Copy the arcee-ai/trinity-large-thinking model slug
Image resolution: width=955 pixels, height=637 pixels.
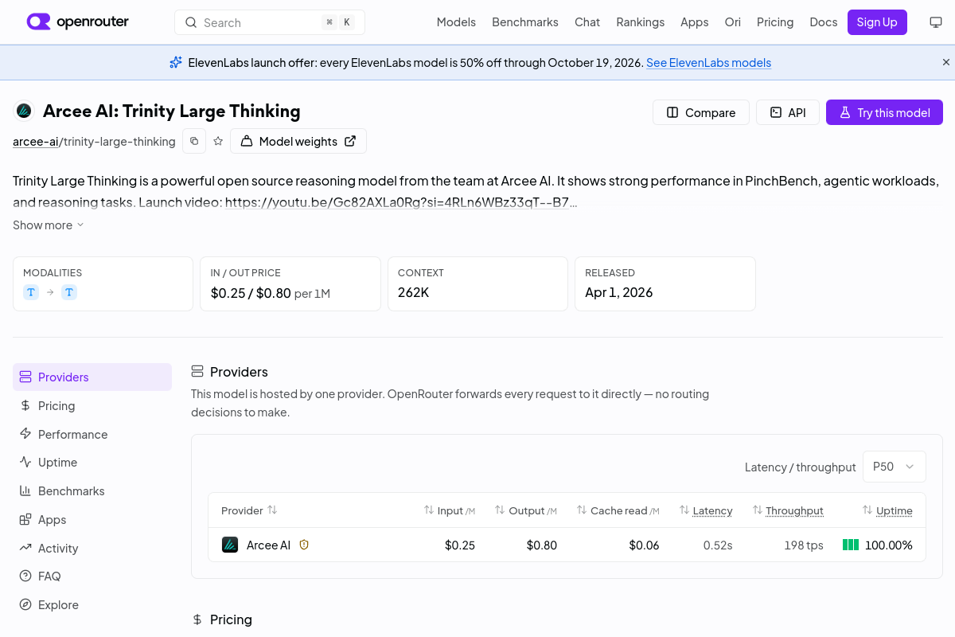(x=194, y=141)
